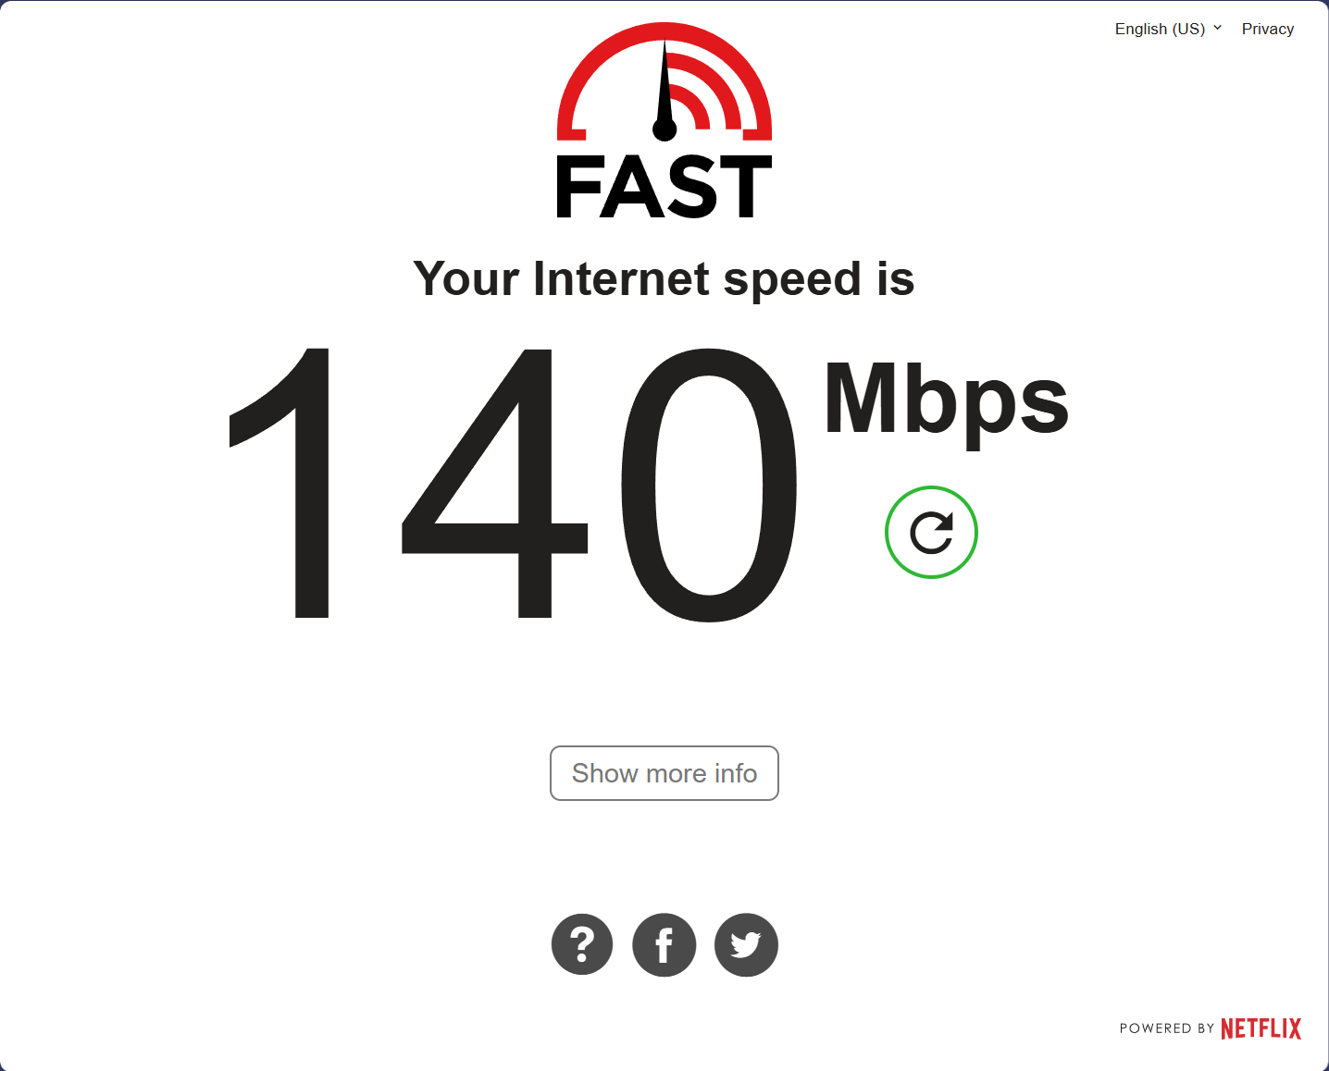
Task: Click the digit 1 of speed value
Action: (279, 484)
